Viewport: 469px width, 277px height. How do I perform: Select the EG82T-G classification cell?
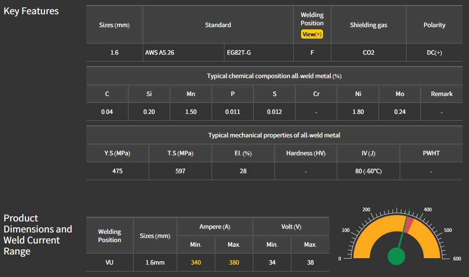239,53
